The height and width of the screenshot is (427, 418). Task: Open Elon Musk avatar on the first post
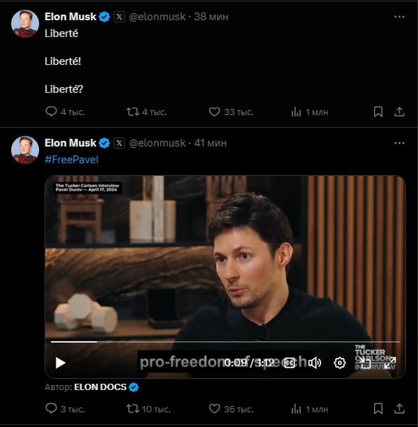click(x=25, y=23)
